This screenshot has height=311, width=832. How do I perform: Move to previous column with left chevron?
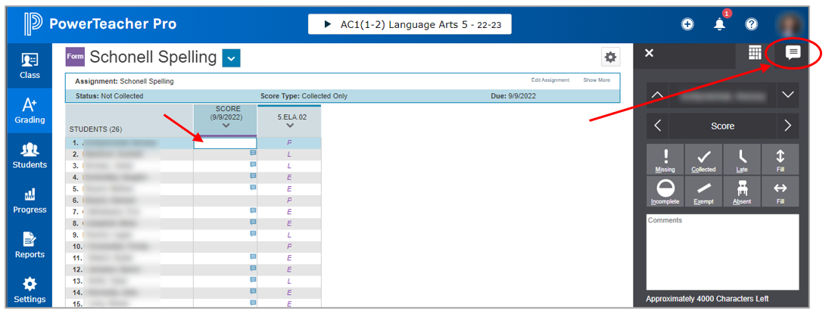[657, 126]
